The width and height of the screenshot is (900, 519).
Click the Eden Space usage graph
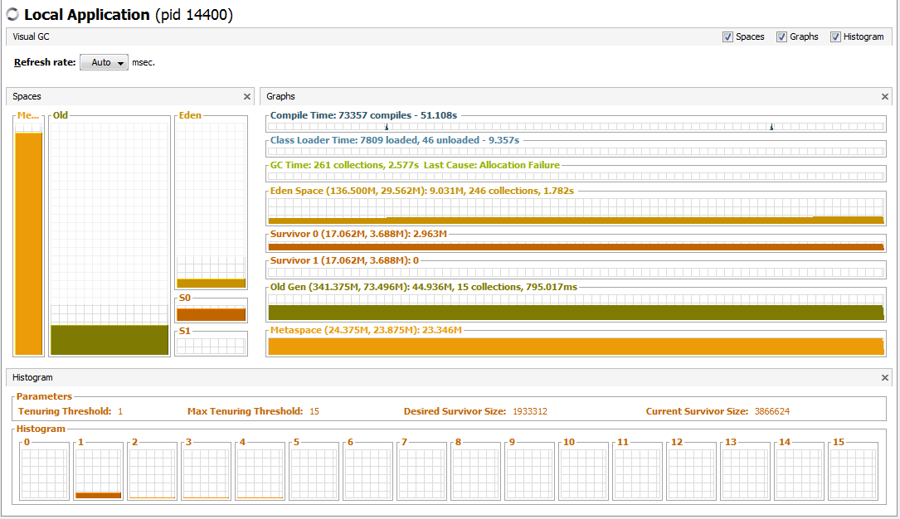point(576,211)
